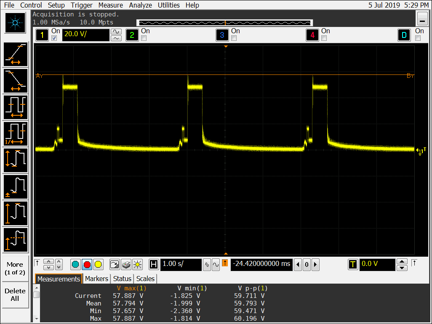Select the V max measurement icon

[x=16, y=213]
